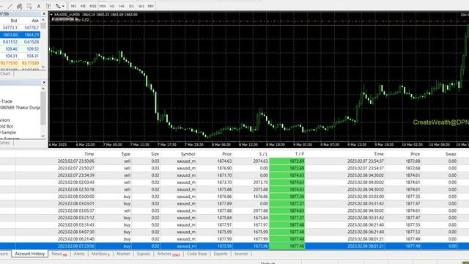Image resolution: width=469 pixels, height=264 pixels.
Task: Select trade opened 2023.02.07 23:50:06
Action: [x=234, y=161]
